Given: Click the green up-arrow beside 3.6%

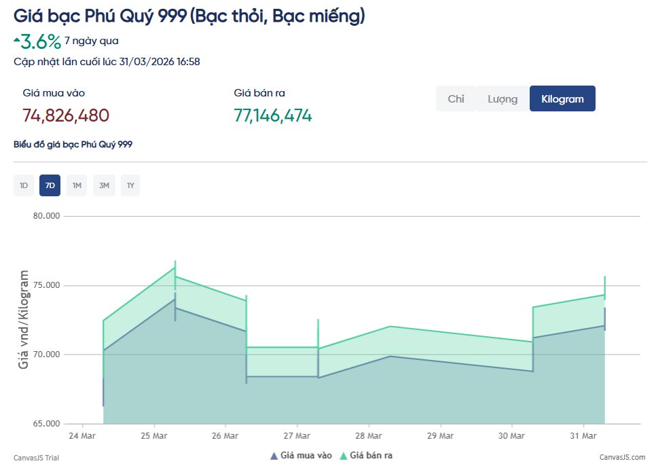Looking at the screenshot, I should coord(16,40).
